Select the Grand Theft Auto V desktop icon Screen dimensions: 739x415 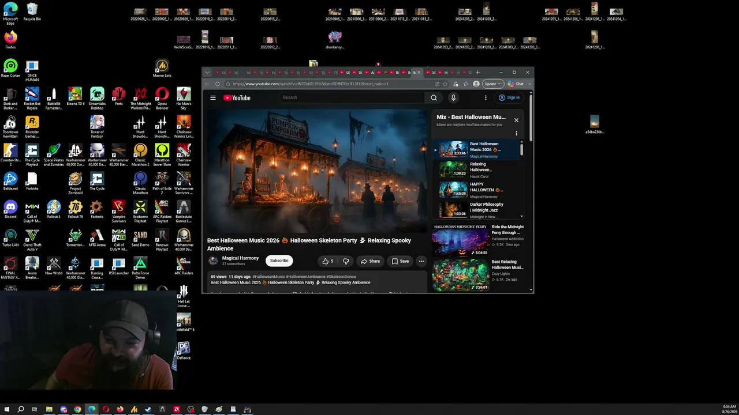pos(32,240)
